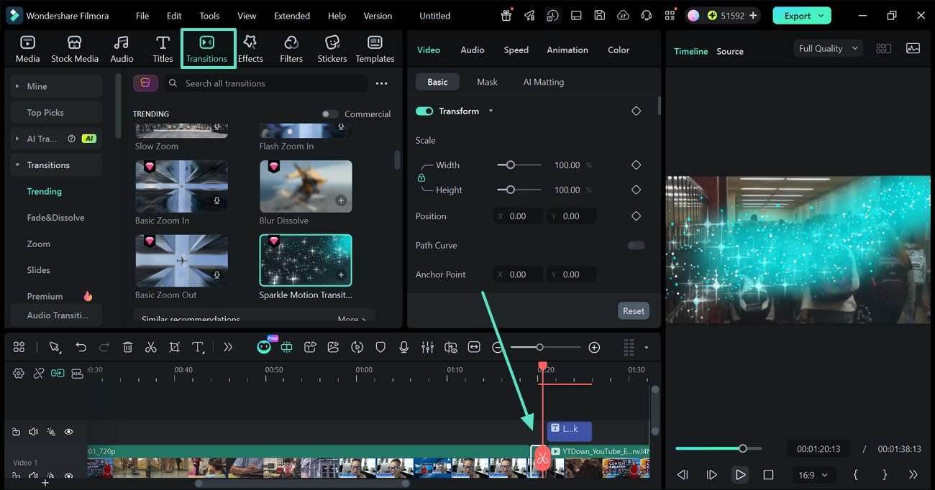The height and width of the screenshot is (490, 935).
Task: Open the Tools menu
Action: click(209, 16)
